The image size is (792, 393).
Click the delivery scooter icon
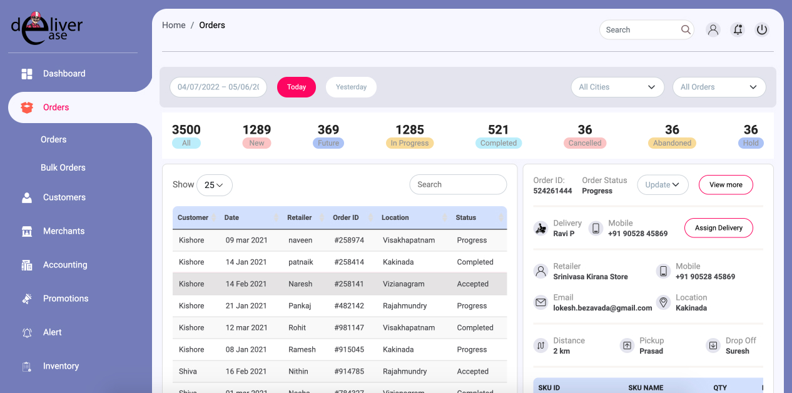coord(541,229)
